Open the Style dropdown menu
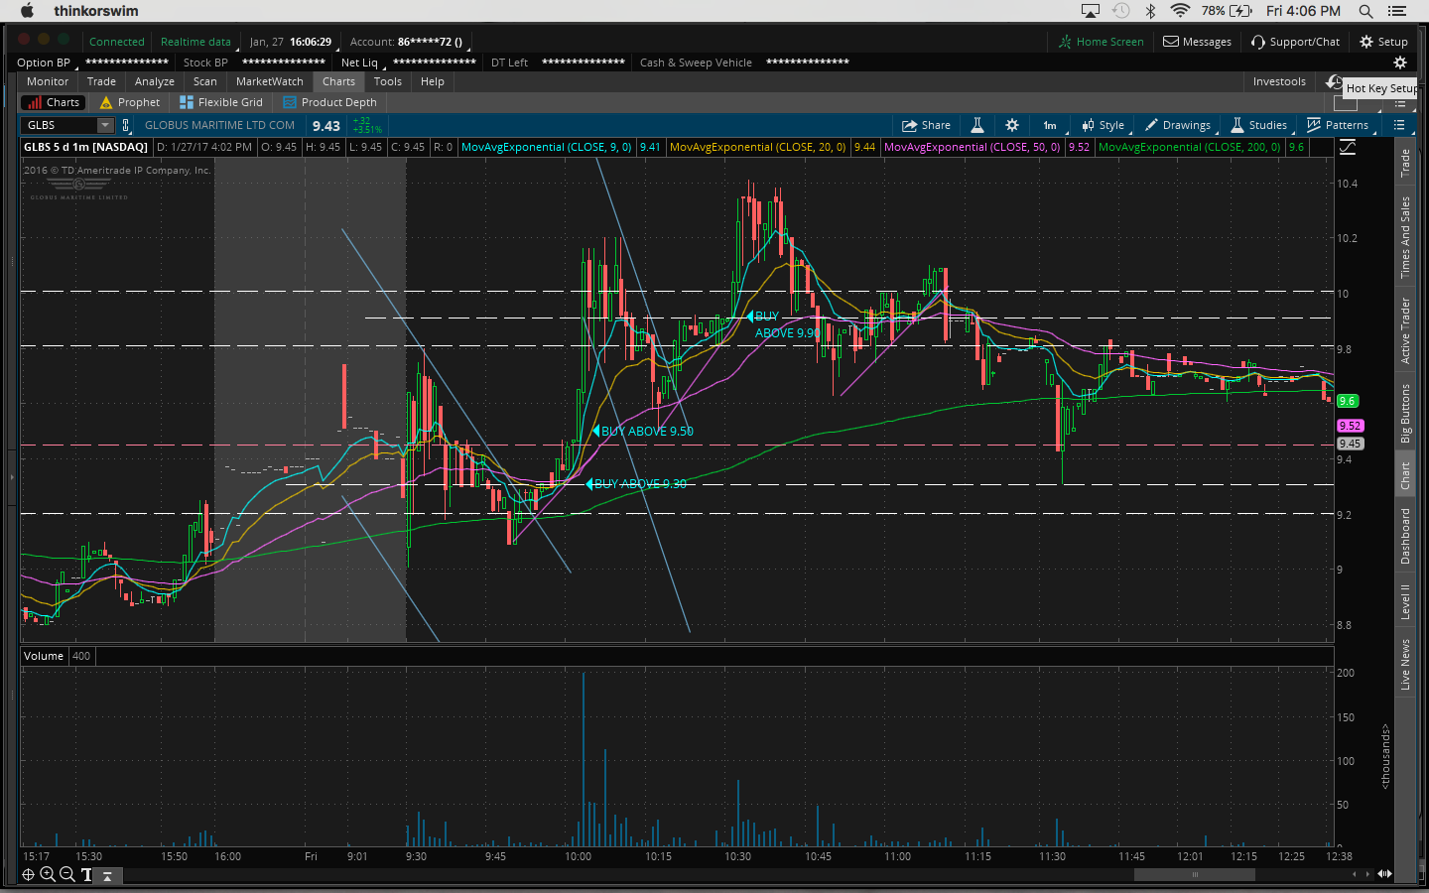The width and height of the screenshot is (1429, 893). tap(1103, 125)
